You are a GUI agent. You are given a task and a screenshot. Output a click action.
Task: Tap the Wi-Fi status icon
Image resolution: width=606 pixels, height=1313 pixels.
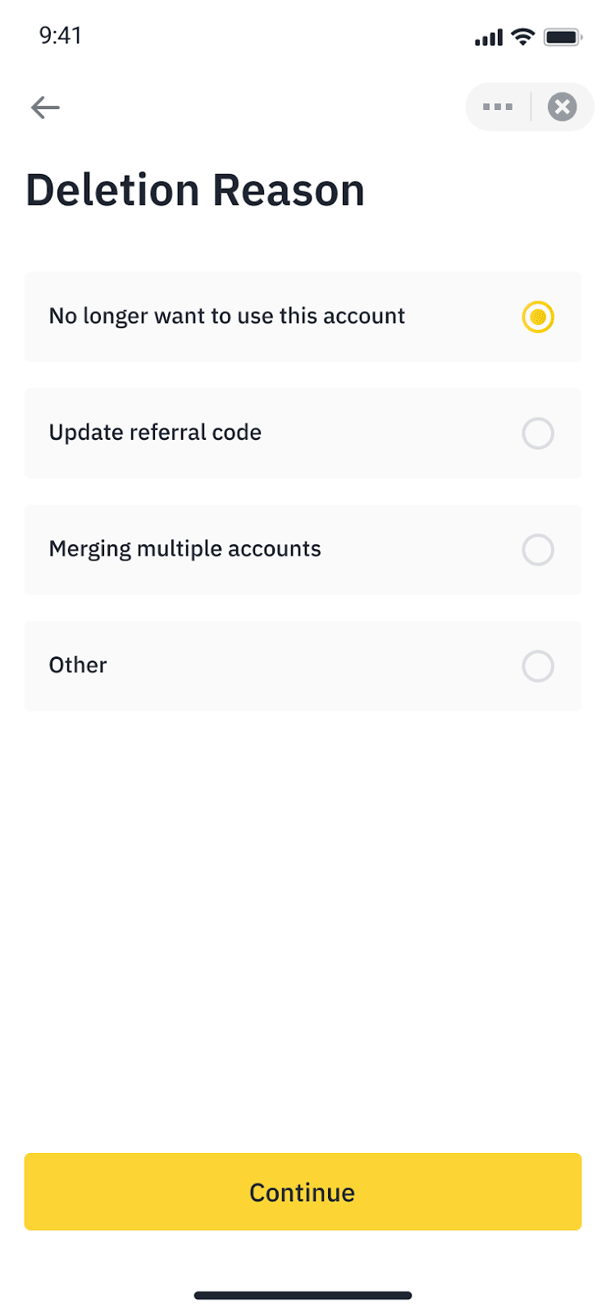point(522,37)
